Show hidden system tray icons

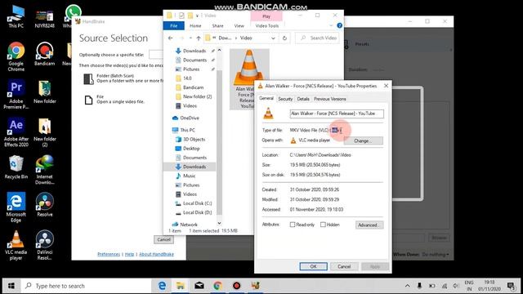tap(408, 286)
